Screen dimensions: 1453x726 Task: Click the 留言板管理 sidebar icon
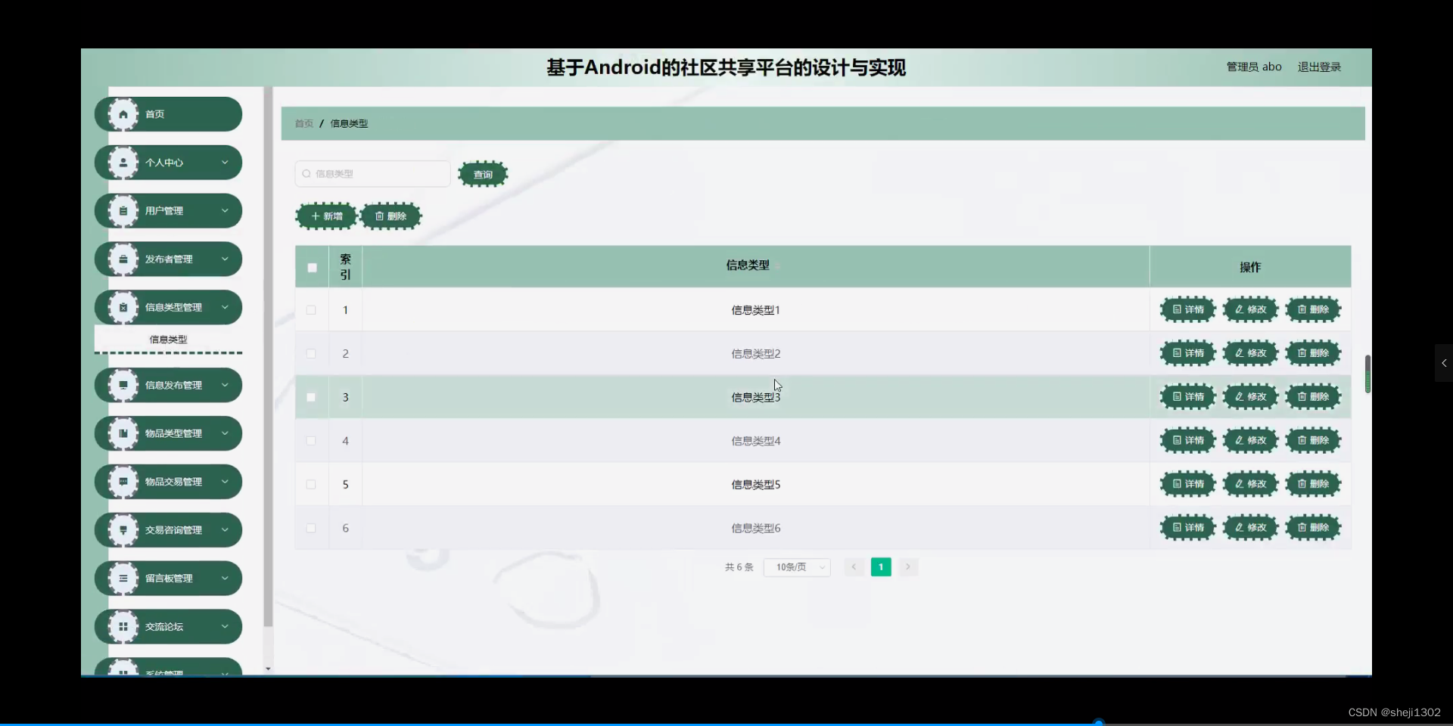(x=123, y=578)
